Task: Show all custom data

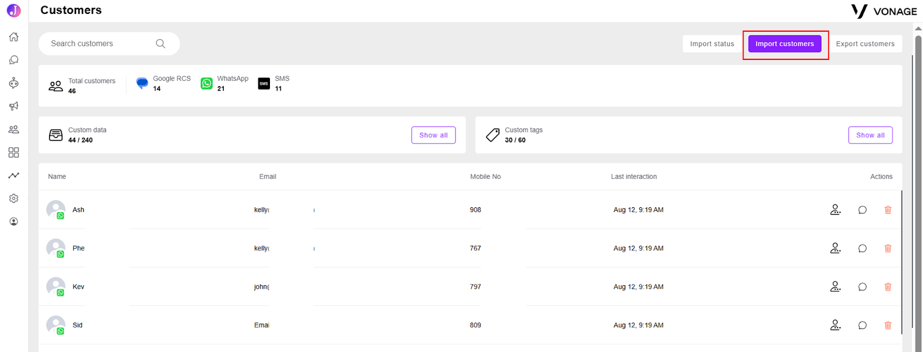Action: (x=433, y=135)
